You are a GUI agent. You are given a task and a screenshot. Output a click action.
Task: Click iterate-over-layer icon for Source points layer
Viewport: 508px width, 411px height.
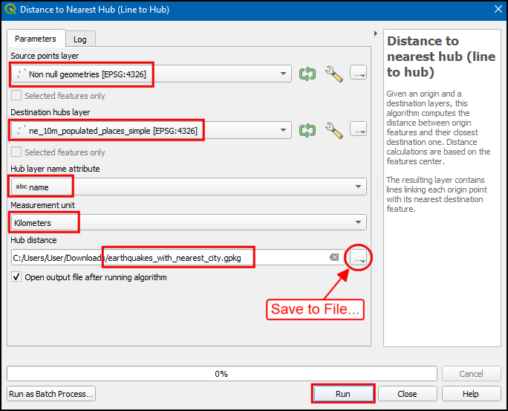point(307,74)
